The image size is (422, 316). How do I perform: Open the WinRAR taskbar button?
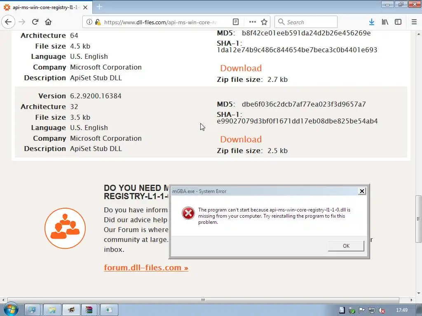(89, 310)
